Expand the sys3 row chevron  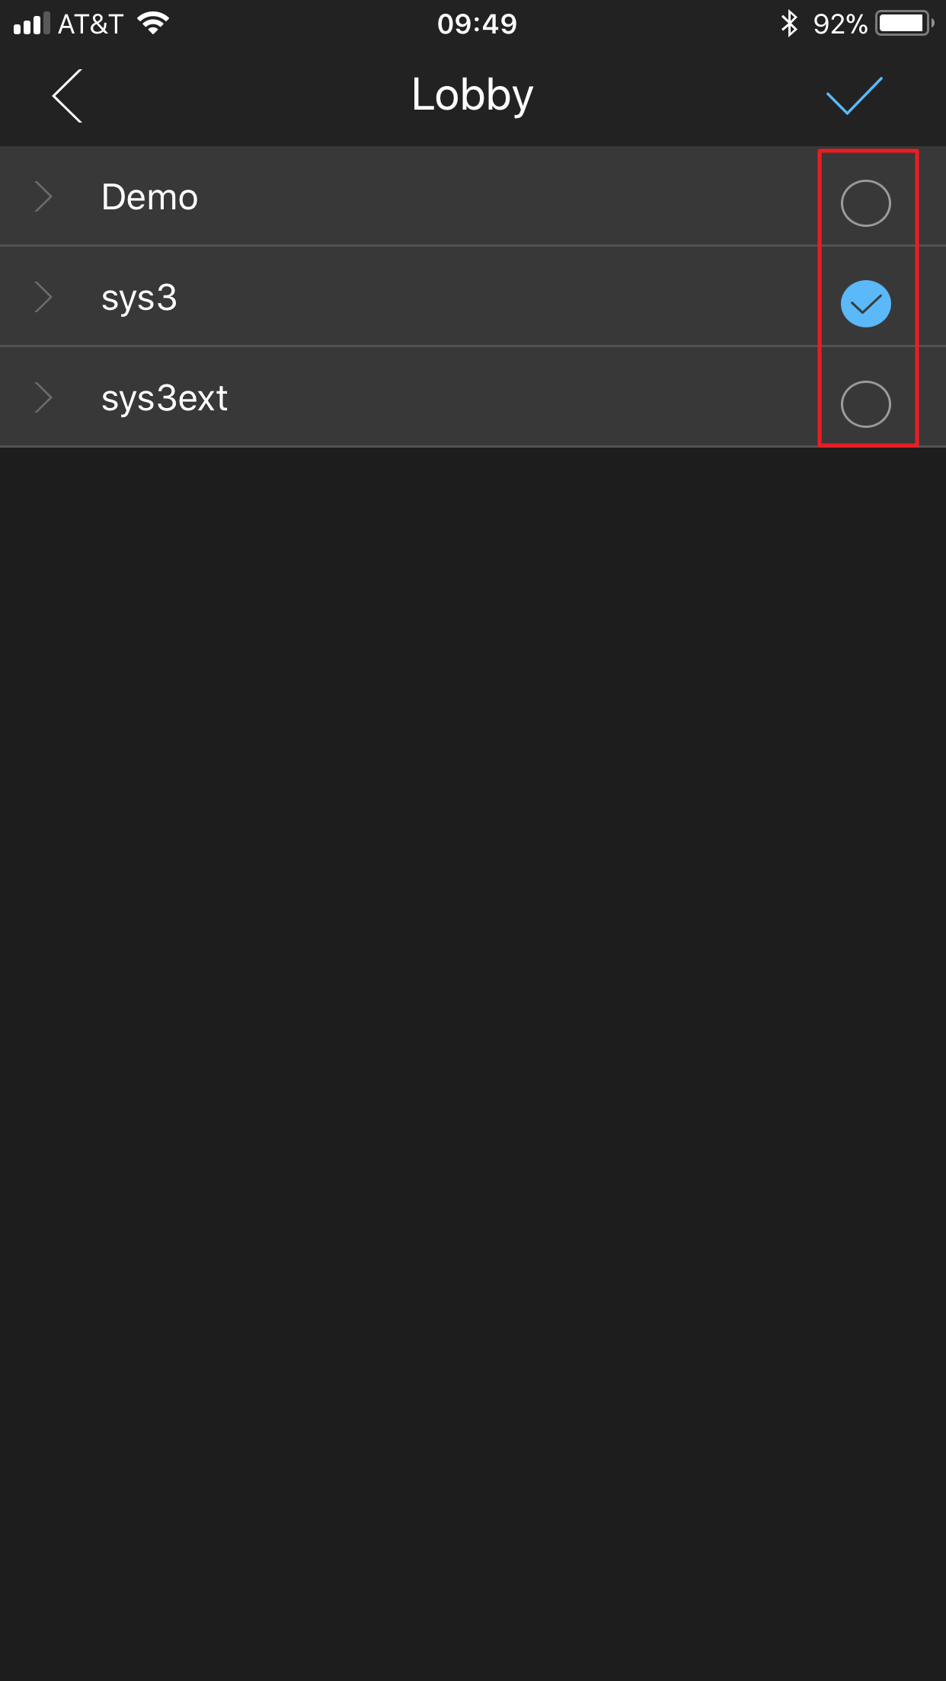[x=43, y=297]
